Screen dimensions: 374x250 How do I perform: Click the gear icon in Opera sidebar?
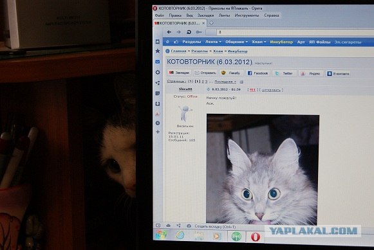click(158, 72)
